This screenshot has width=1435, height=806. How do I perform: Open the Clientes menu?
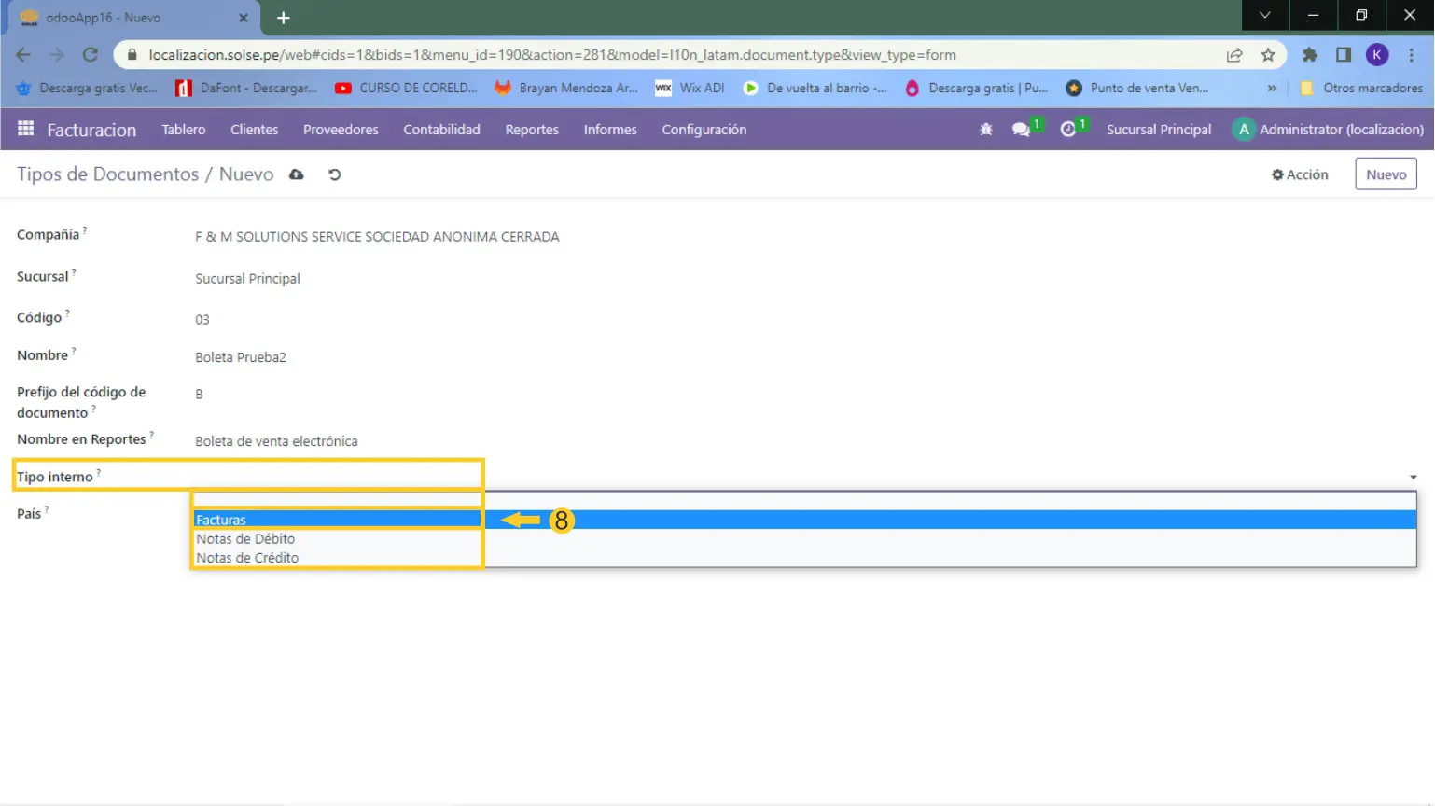(255, 130)
